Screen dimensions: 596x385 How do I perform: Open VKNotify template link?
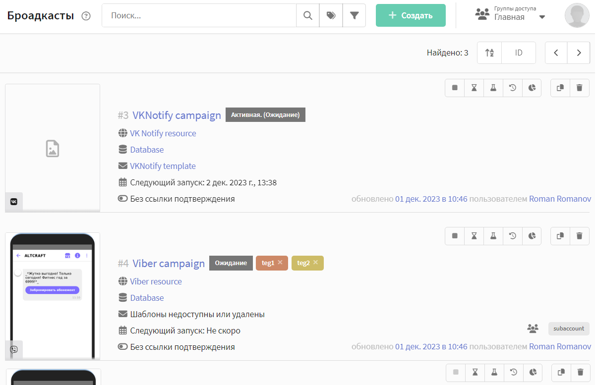coord(163,166)
